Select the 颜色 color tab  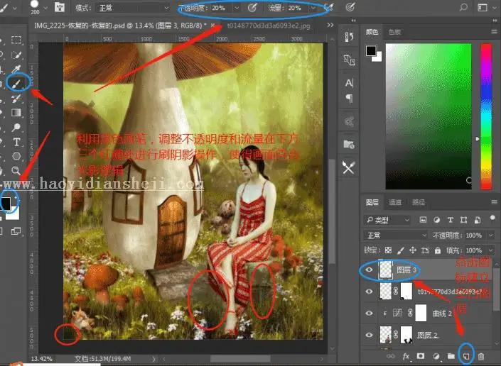[x=372, y=32]
